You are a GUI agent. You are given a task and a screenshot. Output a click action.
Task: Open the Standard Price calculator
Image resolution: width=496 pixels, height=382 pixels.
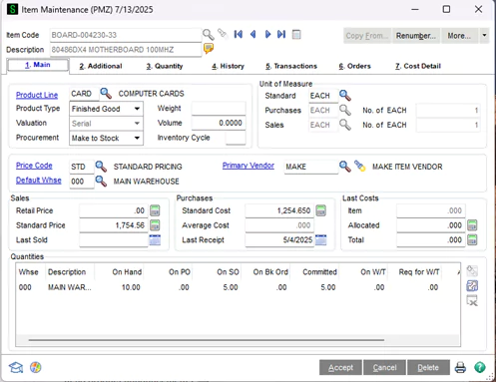pyautogui.click(x=155, y=225)
